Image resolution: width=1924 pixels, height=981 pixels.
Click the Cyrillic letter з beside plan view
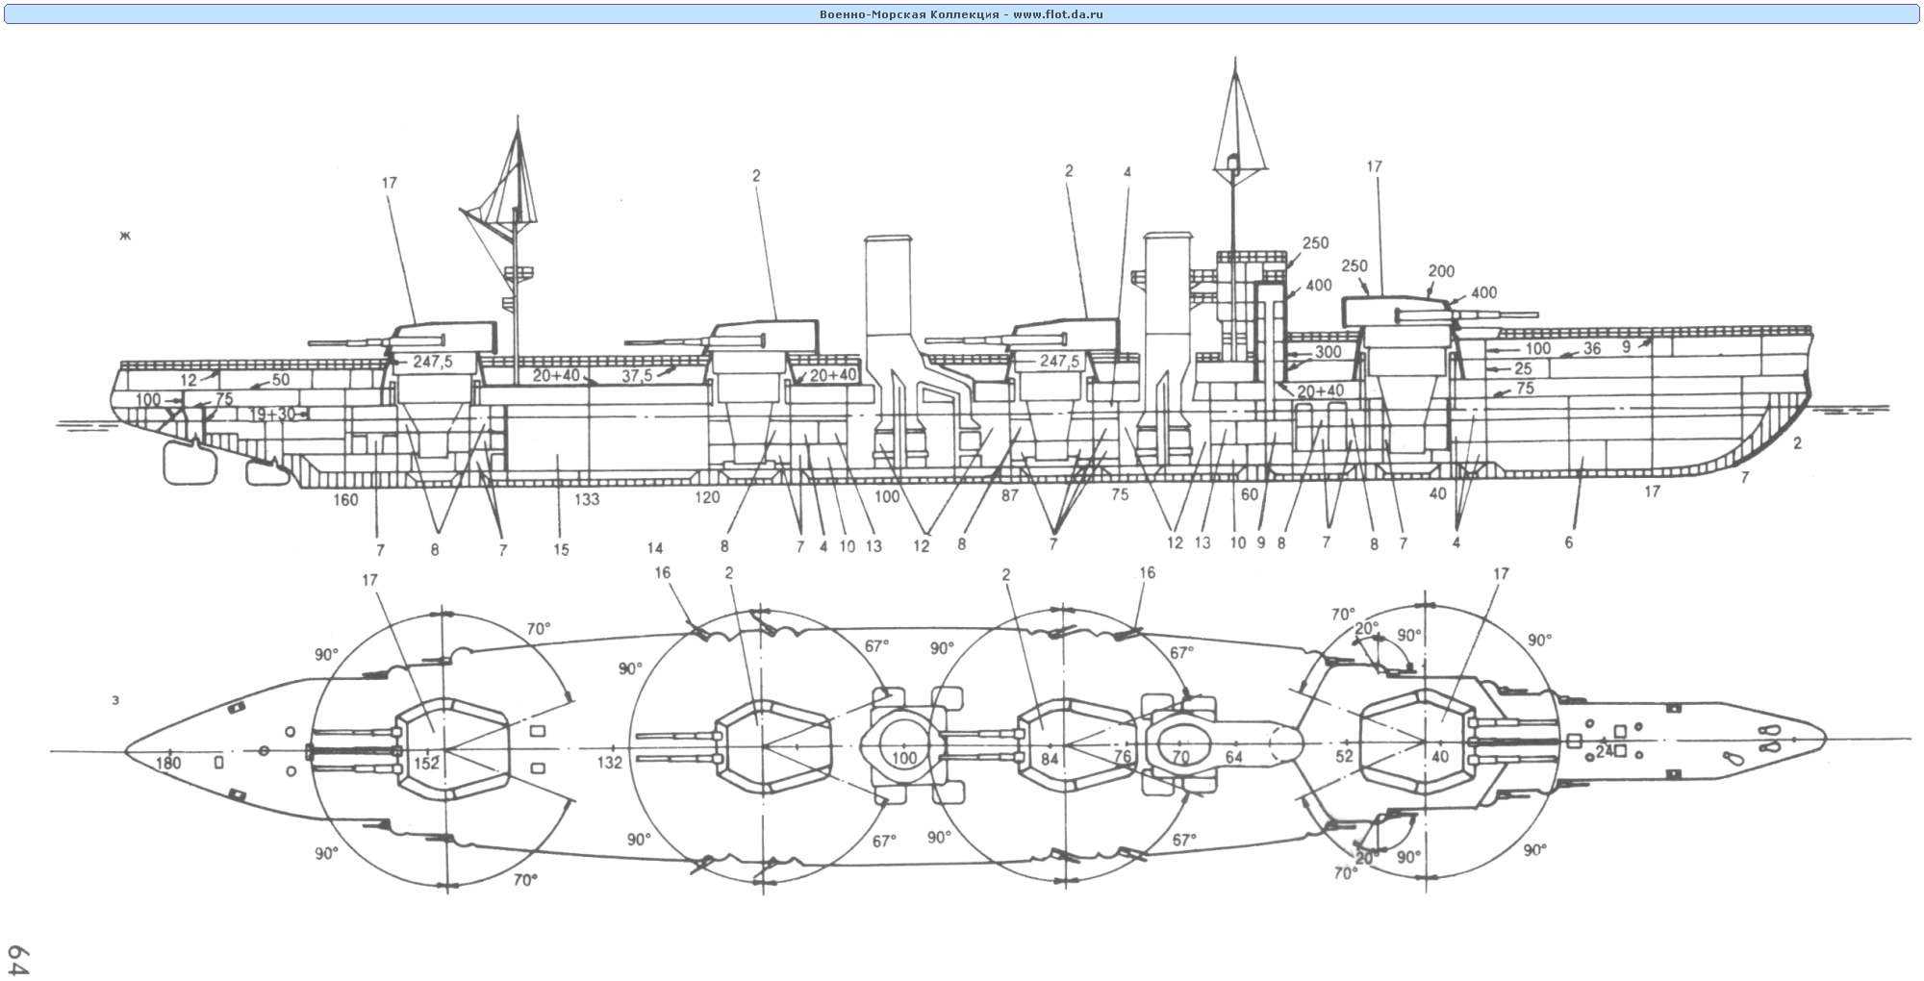tap(115, 700)
